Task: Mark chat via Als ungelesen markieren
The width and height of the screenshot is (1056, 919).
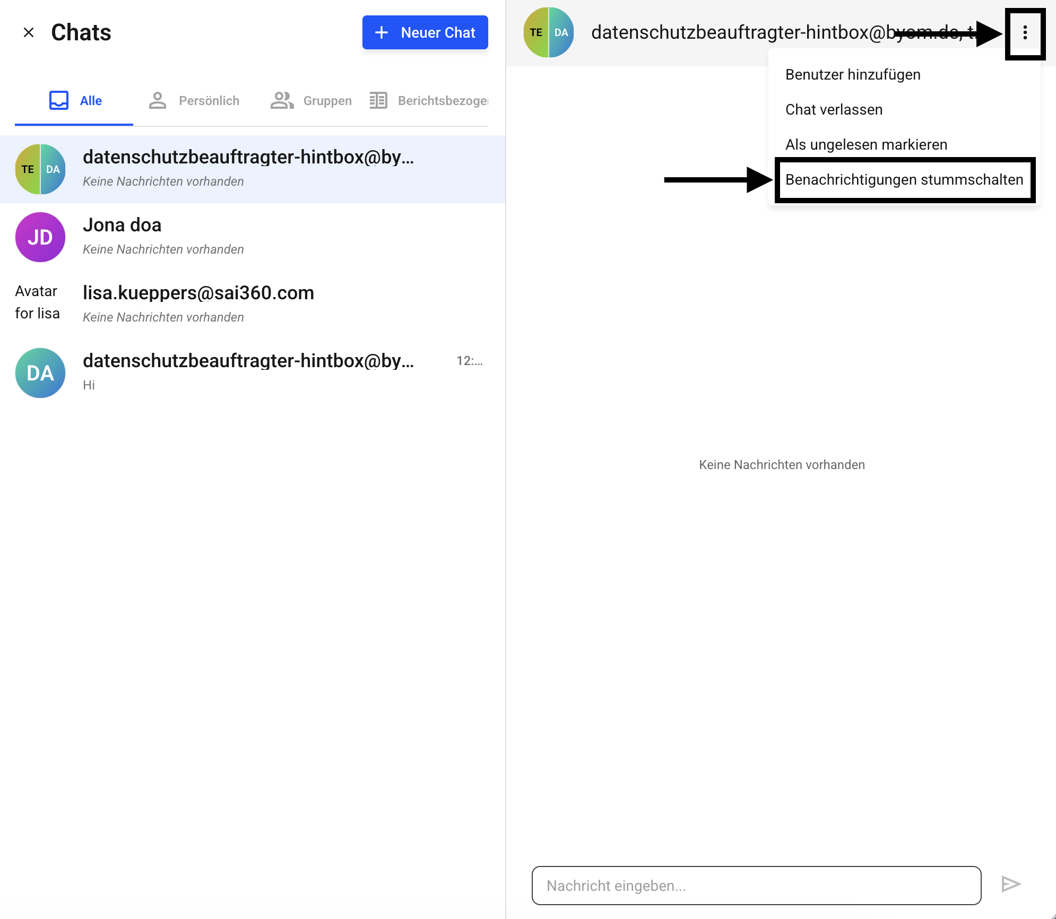Action: click(866, 144)
